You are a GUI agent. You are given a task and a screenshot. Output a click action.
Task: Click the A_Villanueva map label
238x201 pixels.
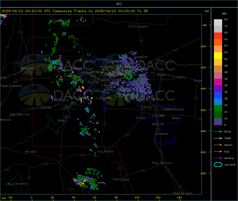[x=138, y=26]
